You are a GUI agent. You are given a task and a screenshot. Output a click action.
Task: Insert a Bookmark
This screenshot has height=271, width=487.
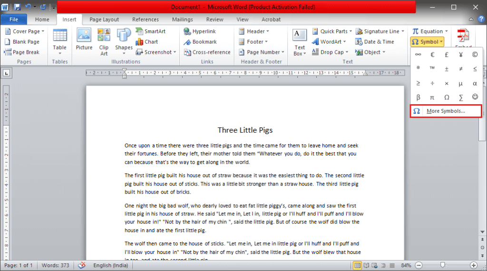[200, 42]
